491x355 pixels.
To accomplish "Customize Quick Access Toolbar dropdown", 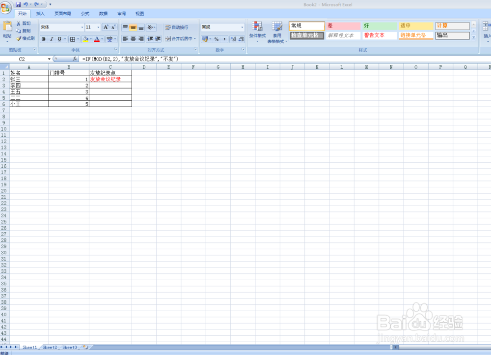I will point(50,4).
